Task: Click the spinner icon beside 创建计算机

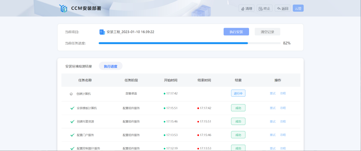Action: [71, 94]
